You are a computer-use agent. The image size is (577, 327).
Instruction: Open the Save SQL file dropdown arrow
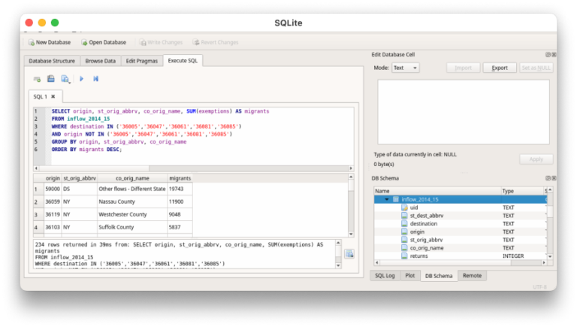coord(69,82)
